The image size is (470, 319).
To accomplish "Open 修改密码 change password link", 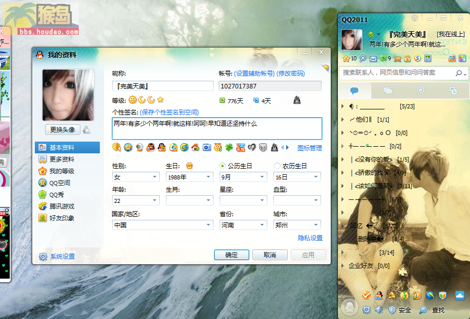I will pyautogui.click(x=290, y=74).
